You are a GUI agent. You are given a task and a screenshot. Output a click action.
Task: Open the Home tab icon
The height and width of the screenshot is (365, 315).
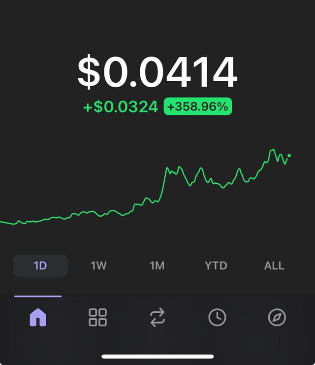(38, 317)
